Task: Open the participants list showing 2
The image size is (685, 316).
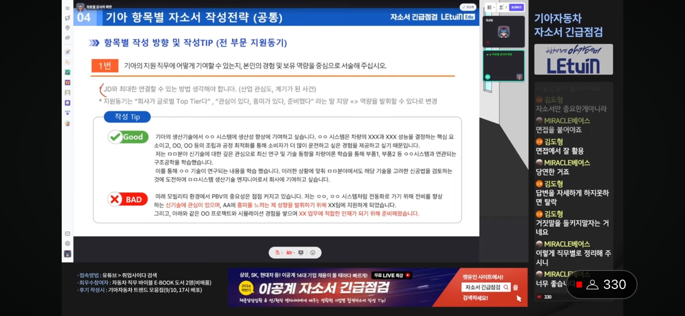Action: [502, 8]
